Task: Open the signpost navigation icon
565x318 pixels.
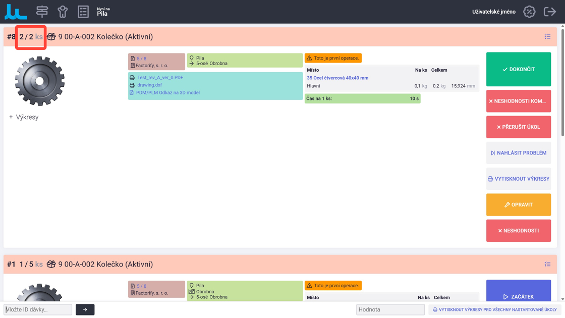Action: click(x=42, y=12)
